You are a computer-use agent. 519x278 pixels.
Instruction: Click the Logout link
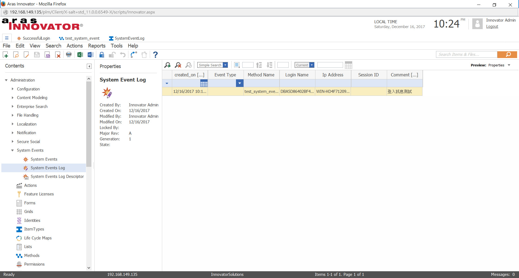(492, 26)
